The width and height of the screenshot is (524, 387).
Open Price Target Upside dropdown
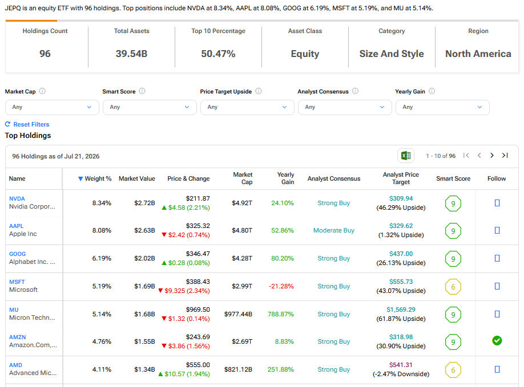point(247,107)
